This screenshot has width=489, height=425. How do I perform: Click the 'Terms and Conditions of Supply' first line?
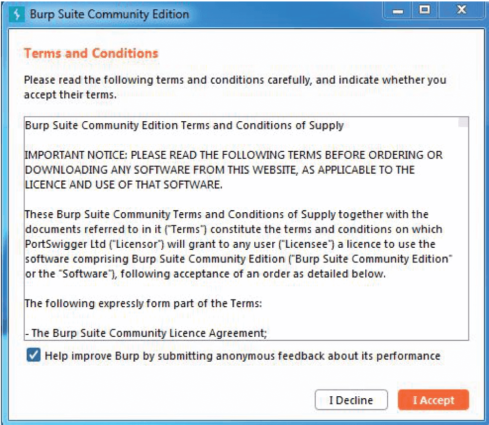[184, 126]
